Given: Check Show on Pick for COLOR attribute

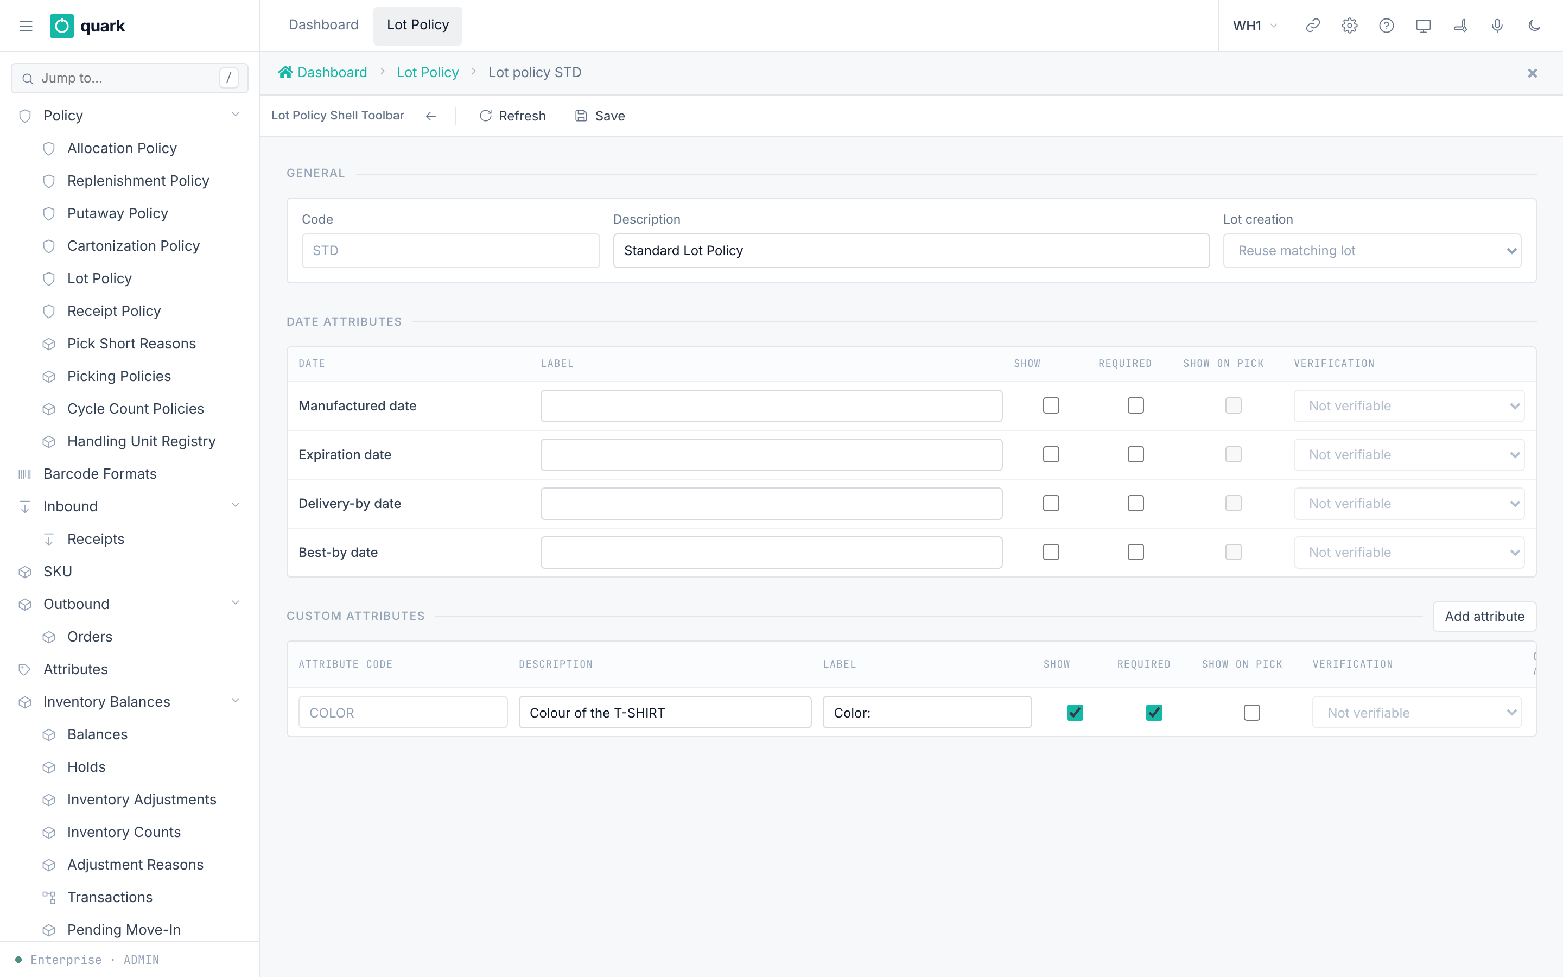Looking at the screenshot, I should [x=1251, y=713].
